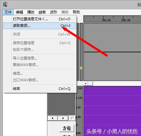Click the 方位 button
This screenshot has width=141, height=136.
tap(67, 128)
